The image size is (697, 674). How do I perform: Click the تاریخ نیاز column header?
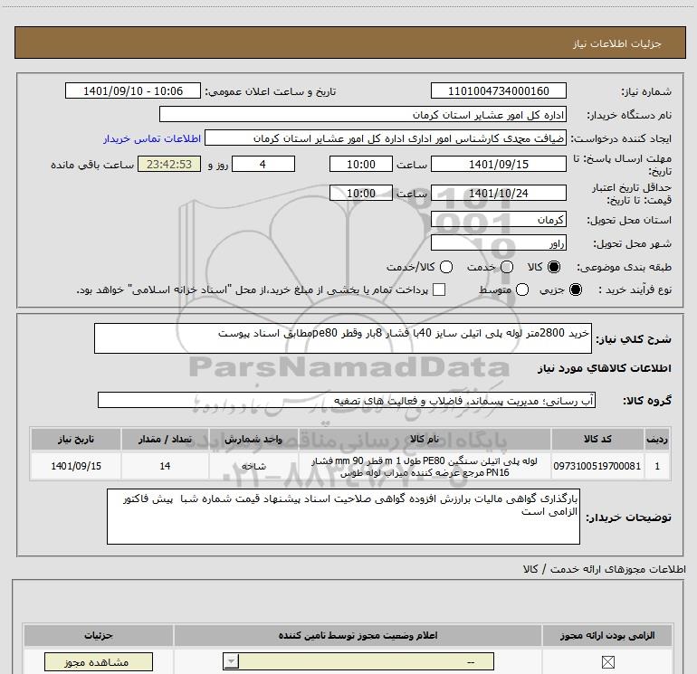pos(76,439)
